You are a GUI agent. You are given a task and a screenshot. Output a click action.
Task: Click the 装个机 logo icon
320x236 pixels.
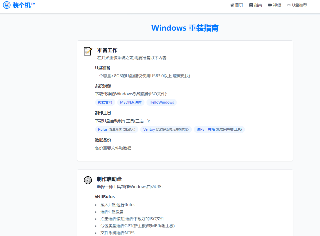(6, 5)
